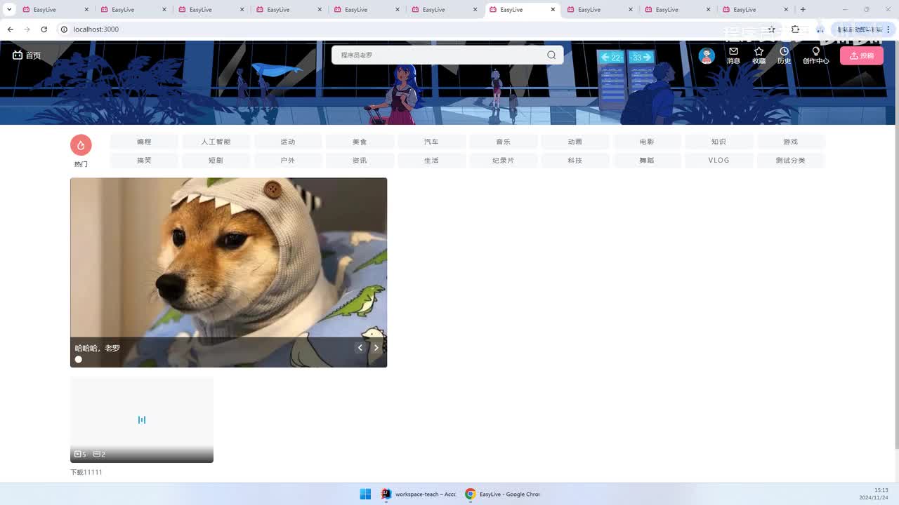Bookmark this page star icon

[x=771, y=29]
